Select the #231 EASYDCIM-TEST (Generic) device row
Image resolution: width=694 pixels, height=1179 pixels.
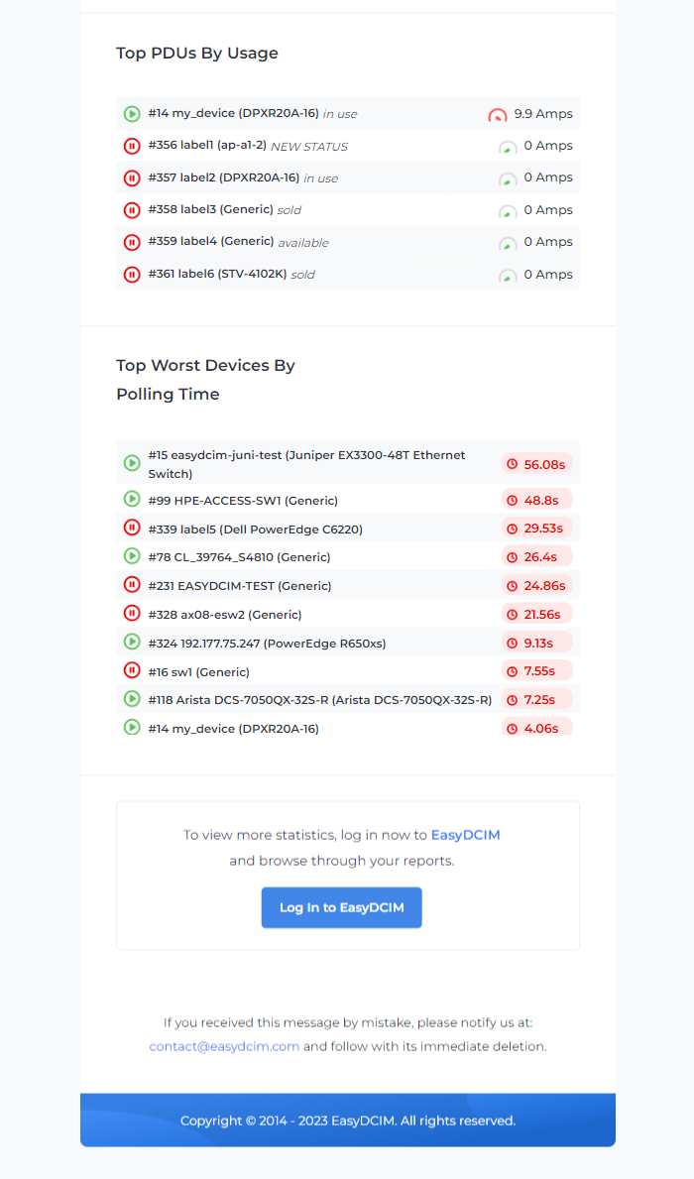click(x=347, y=585)
